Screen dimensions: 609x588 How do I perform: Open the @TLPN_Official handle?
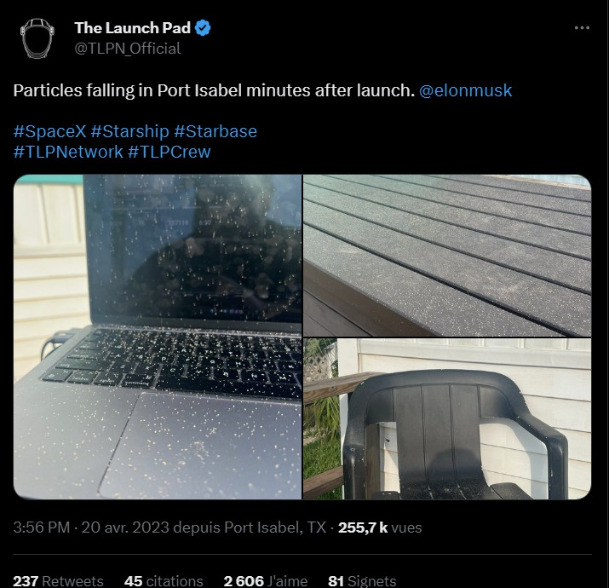128,49
